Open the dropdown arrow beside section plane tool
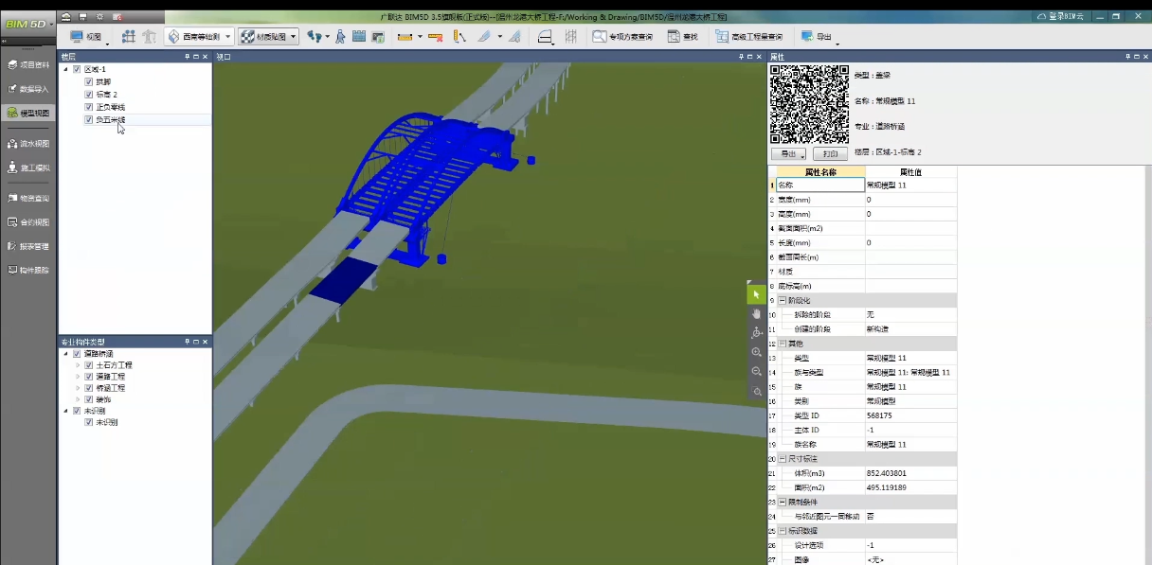 tap(499, 37)
